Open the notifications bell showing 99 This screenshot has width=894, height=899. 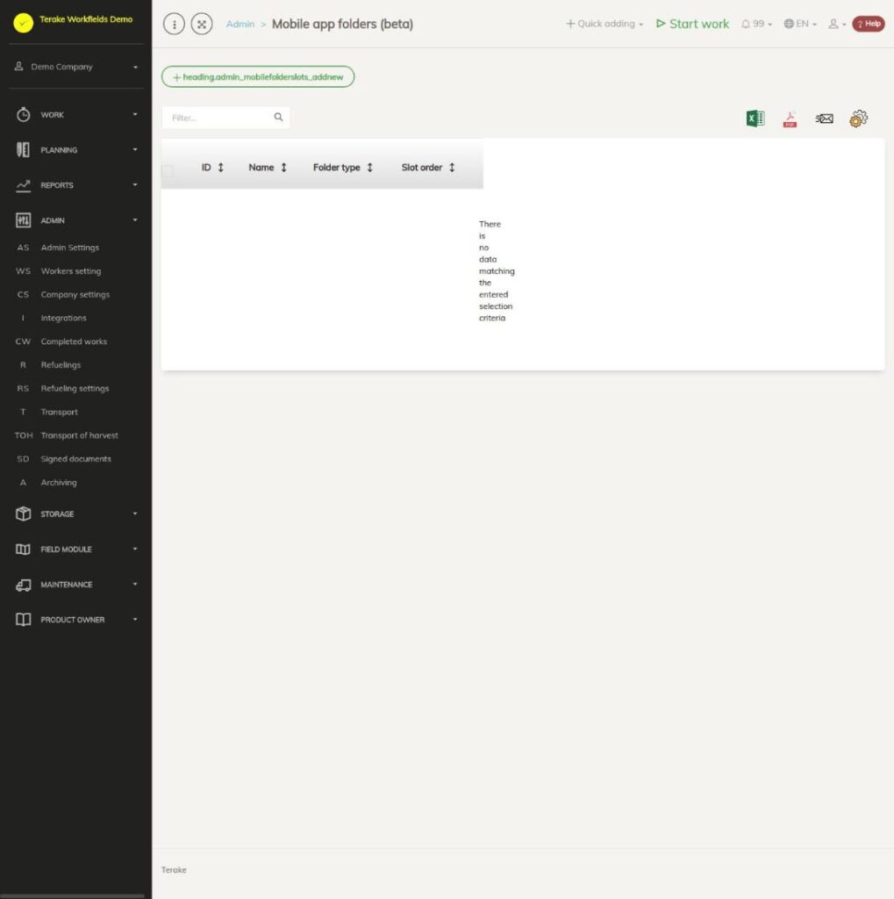[756, 24]
